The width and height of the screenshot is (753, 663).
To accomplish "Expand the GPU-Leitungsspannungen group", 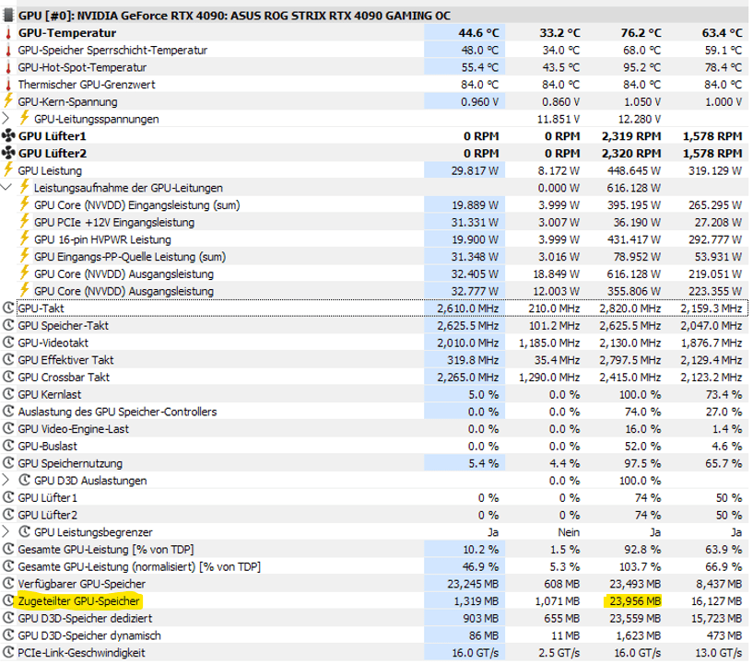I will click(6, 119).
